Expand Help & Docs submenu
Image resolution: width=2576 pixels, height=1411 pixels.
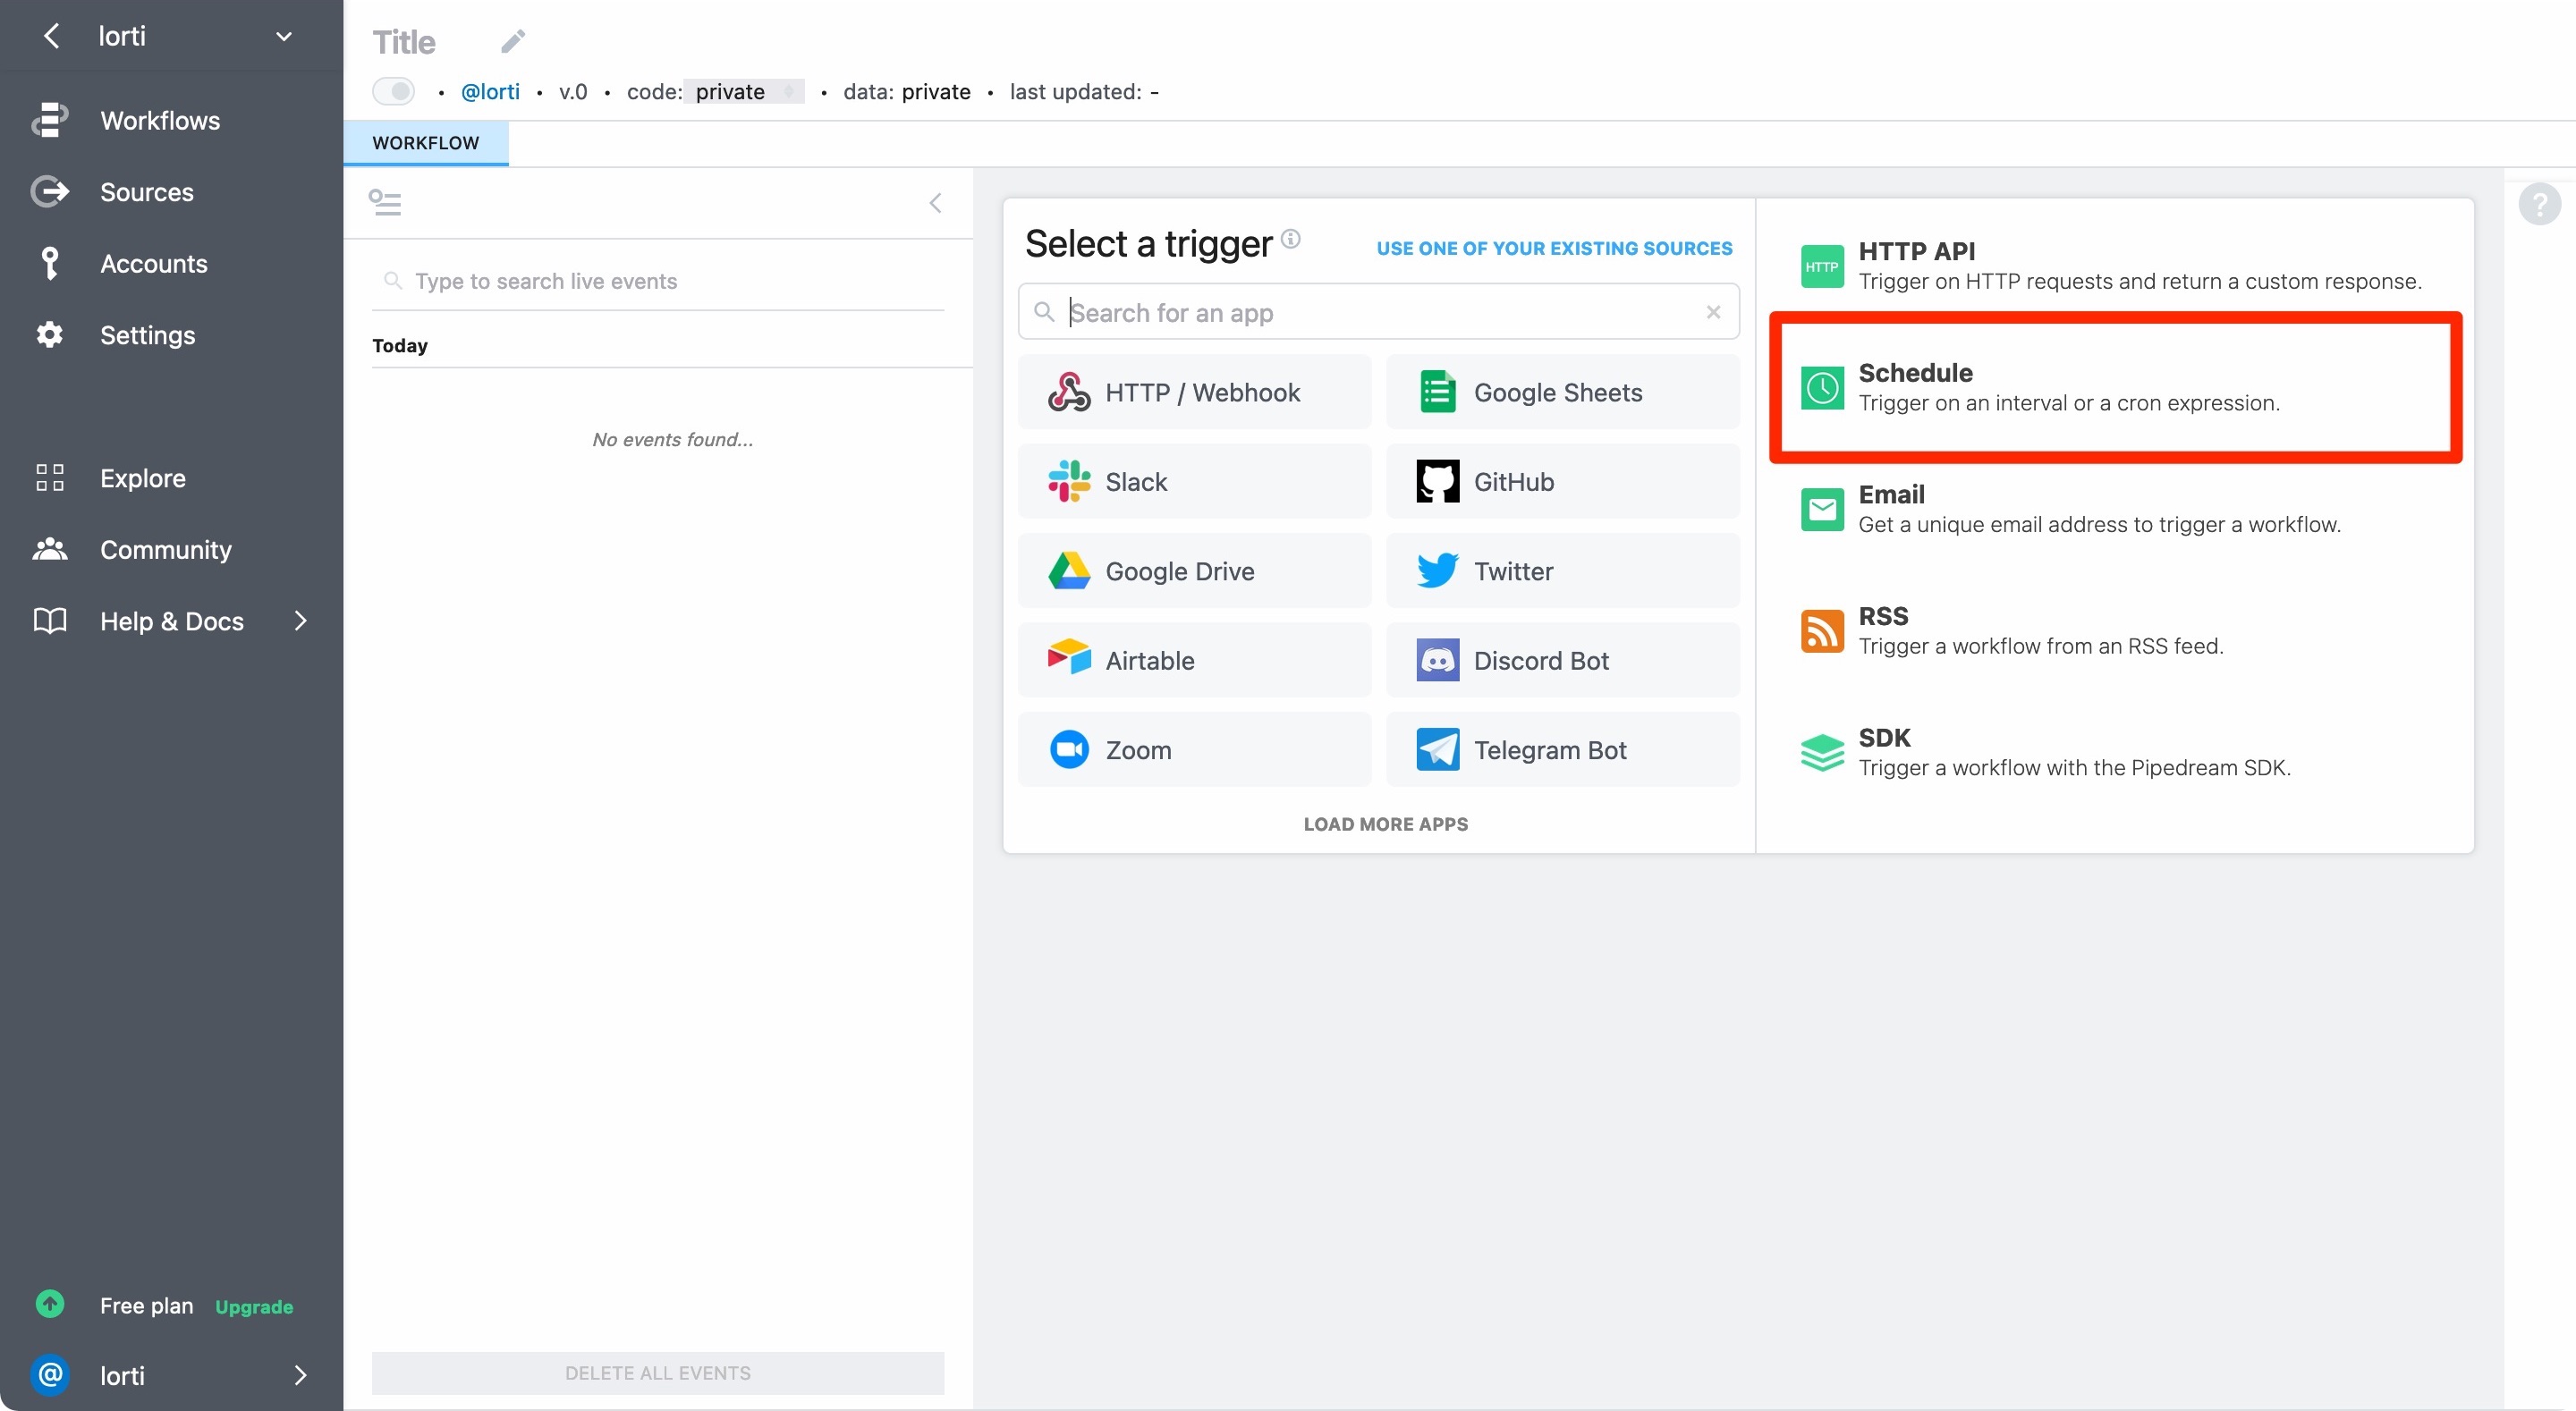click(300, 621)
